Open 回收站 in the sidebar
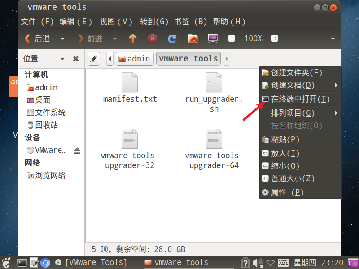The width and height of the screenshot is (359, 269). pyautogui.click(x=42, y=125)
